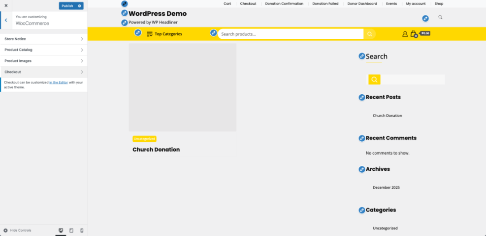Open the Store Notice section
The image size is (486, 236).
[x=44, y=39]
